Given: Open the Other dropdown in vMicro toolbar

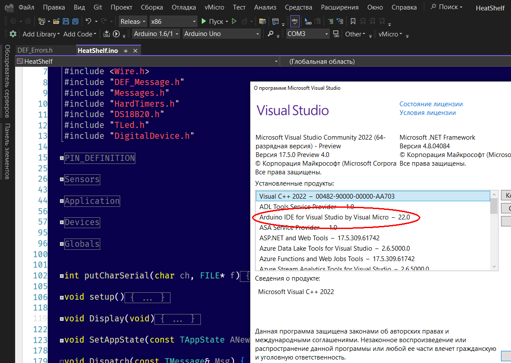Looking at the screenshot, I should tap(355, 34).
